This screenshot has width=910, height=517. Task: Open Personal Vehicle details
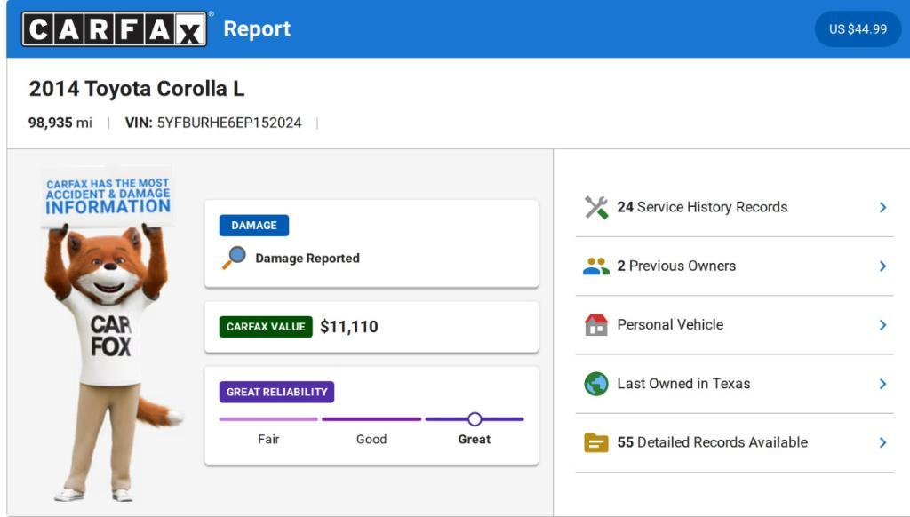734,325
